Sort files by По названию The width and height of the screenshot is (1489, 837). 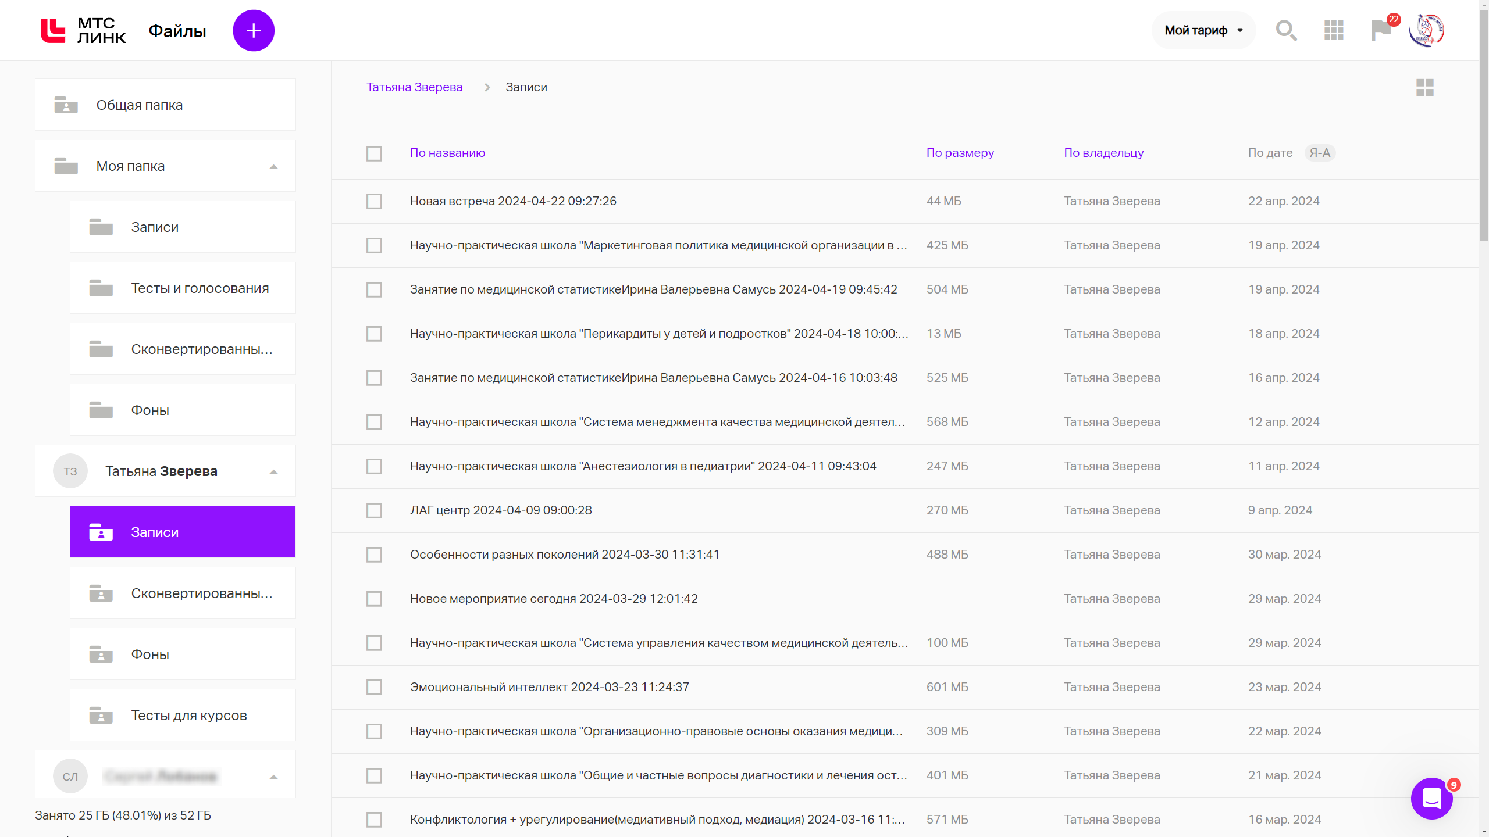click(447, 153)
